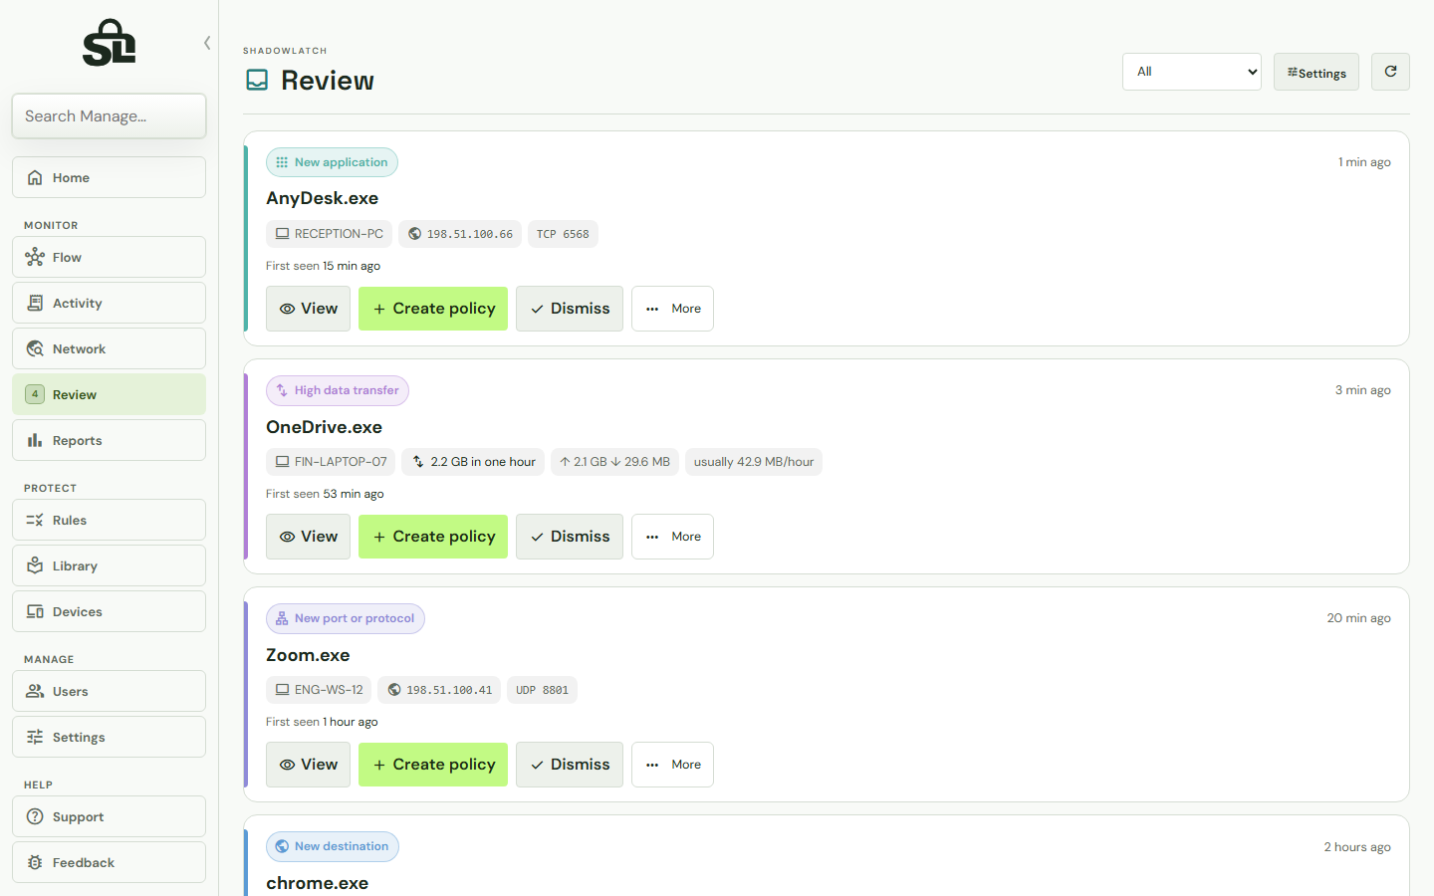
Task: Open Settings button in the Review header
Action: [x=1316, y=72]
